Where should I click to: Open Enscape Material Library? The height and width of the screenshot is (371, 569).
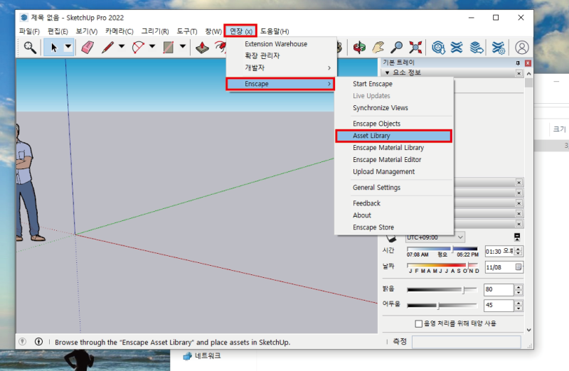394,148
